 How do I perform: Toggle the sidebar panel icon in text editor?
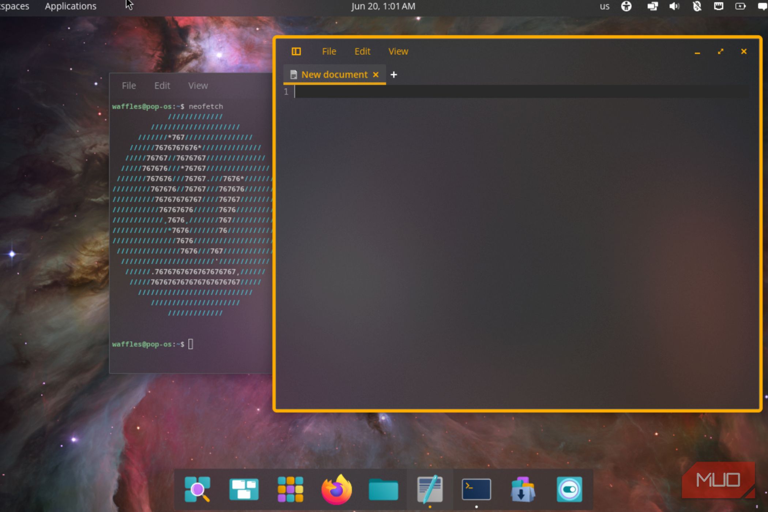tap(296, 52)
